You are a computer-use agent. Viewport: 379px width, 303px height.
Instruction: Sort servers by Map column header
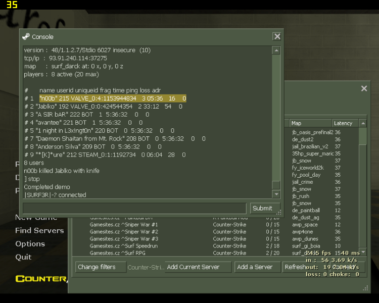click(310, 123)
